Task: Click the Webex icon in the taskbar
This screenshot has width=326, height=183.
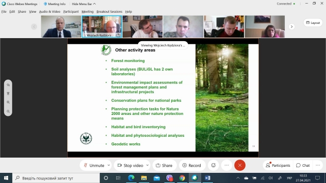Action: point(195,178)
